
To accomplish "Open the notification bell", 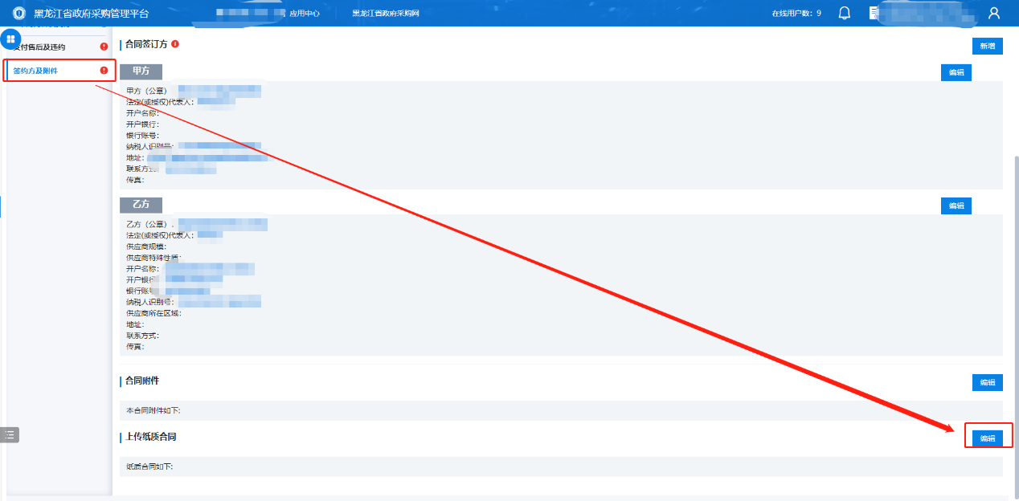I will 844,13.
